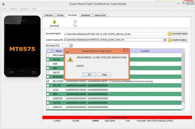195x129 pixels.
Task: Open the File menu
Action: click(x=5, y=9)
